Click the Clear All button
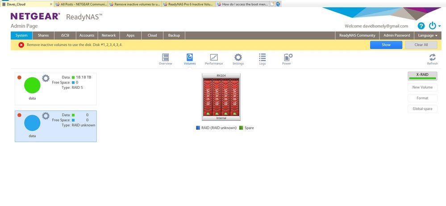Viewport: 446px width, 206px height. pos(421,45)
